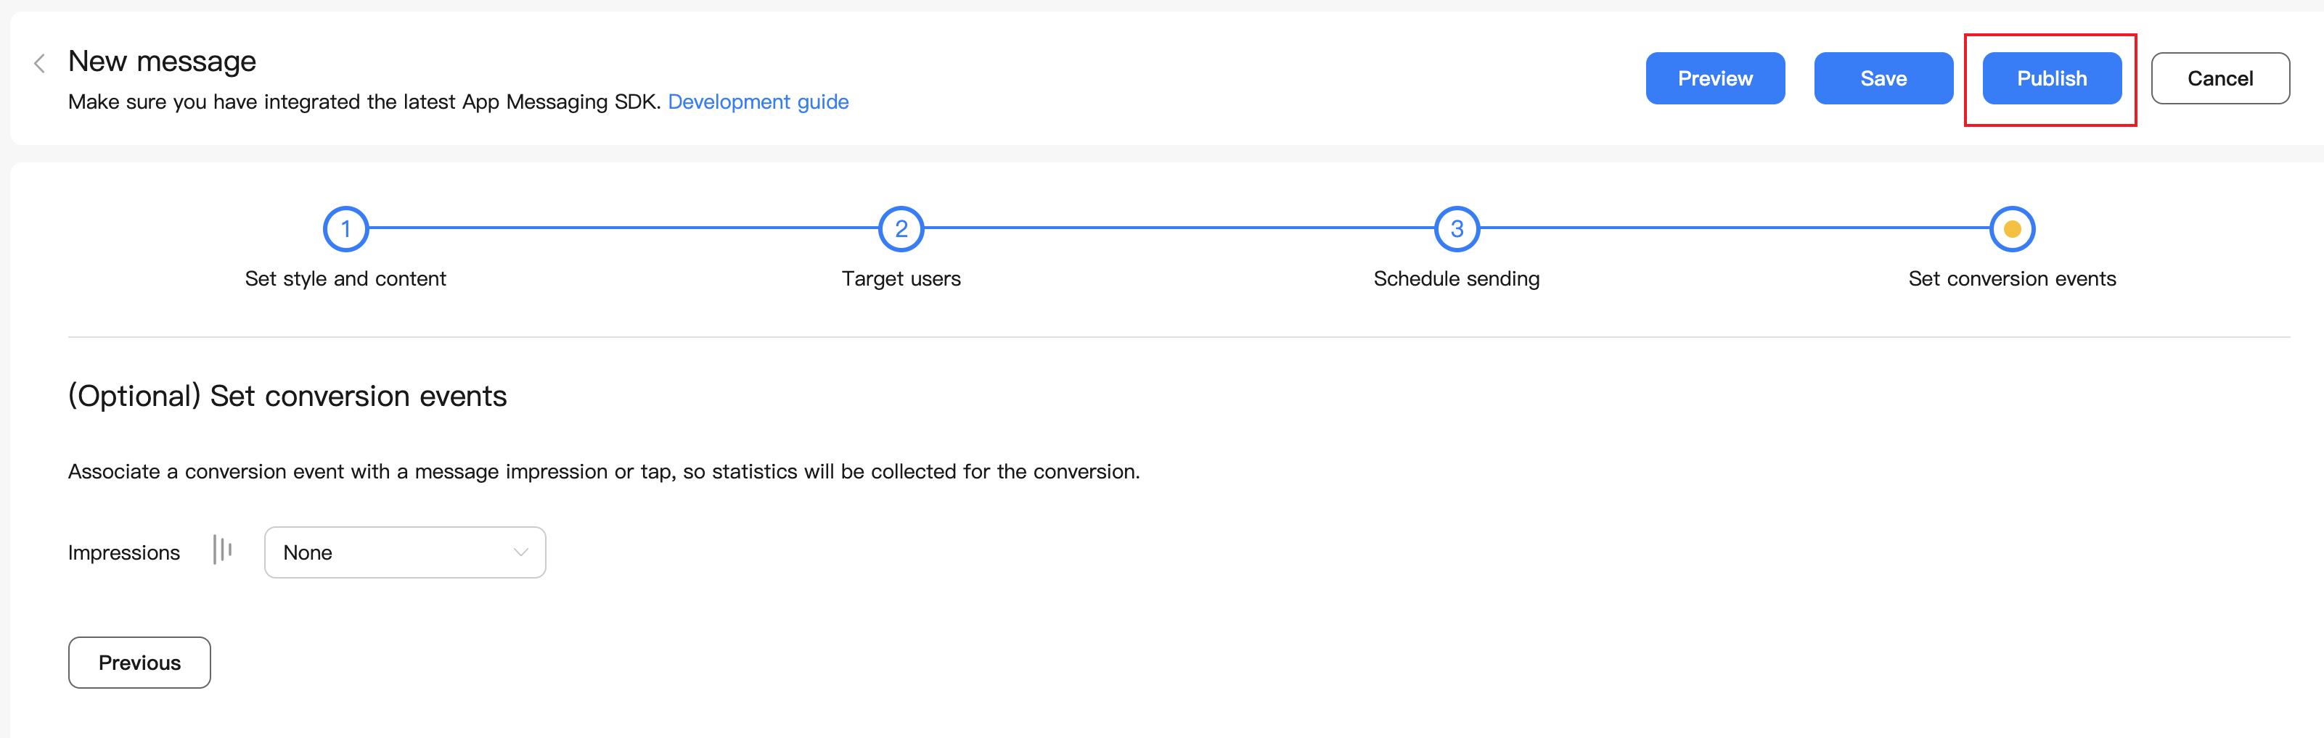Go to step 3 circle
This screenshot has height=738, width=2324.
pos(1456,229)
